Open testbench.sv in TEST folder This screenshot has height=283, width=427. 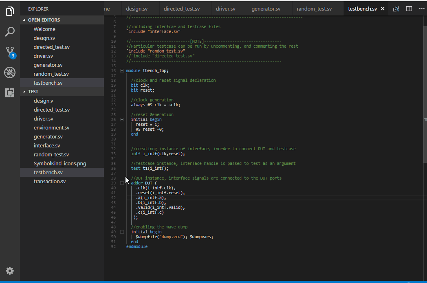pyautogui.click(x=62, y=173)
